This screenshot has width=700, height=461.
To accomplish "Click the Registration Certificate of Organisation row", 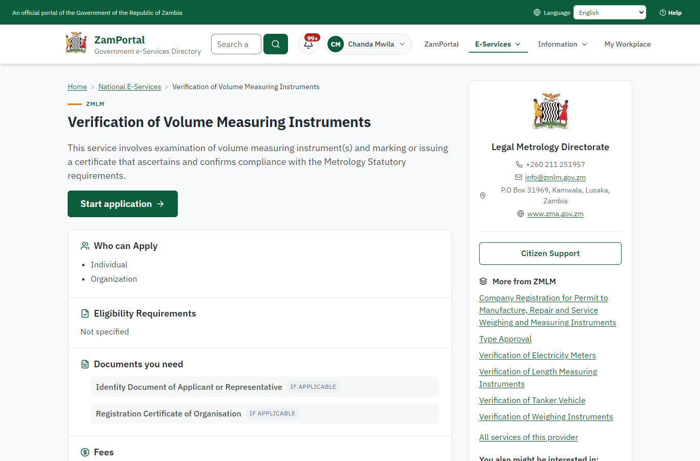I will click(265, 413).
